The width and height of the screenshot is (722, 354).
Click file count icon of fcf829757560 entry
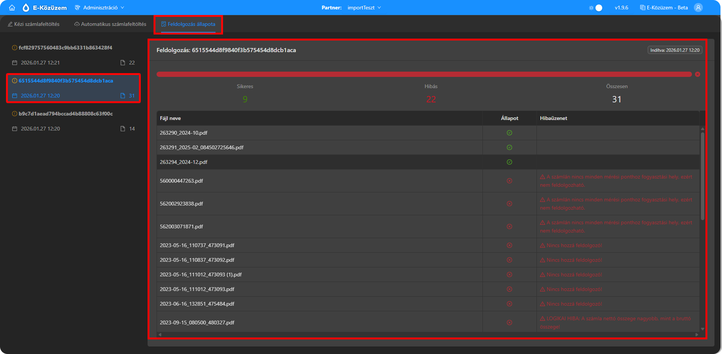pos(123,63)
